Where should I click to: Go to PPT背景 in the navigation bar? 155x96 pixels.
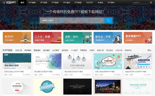click(x=44, y=3)
